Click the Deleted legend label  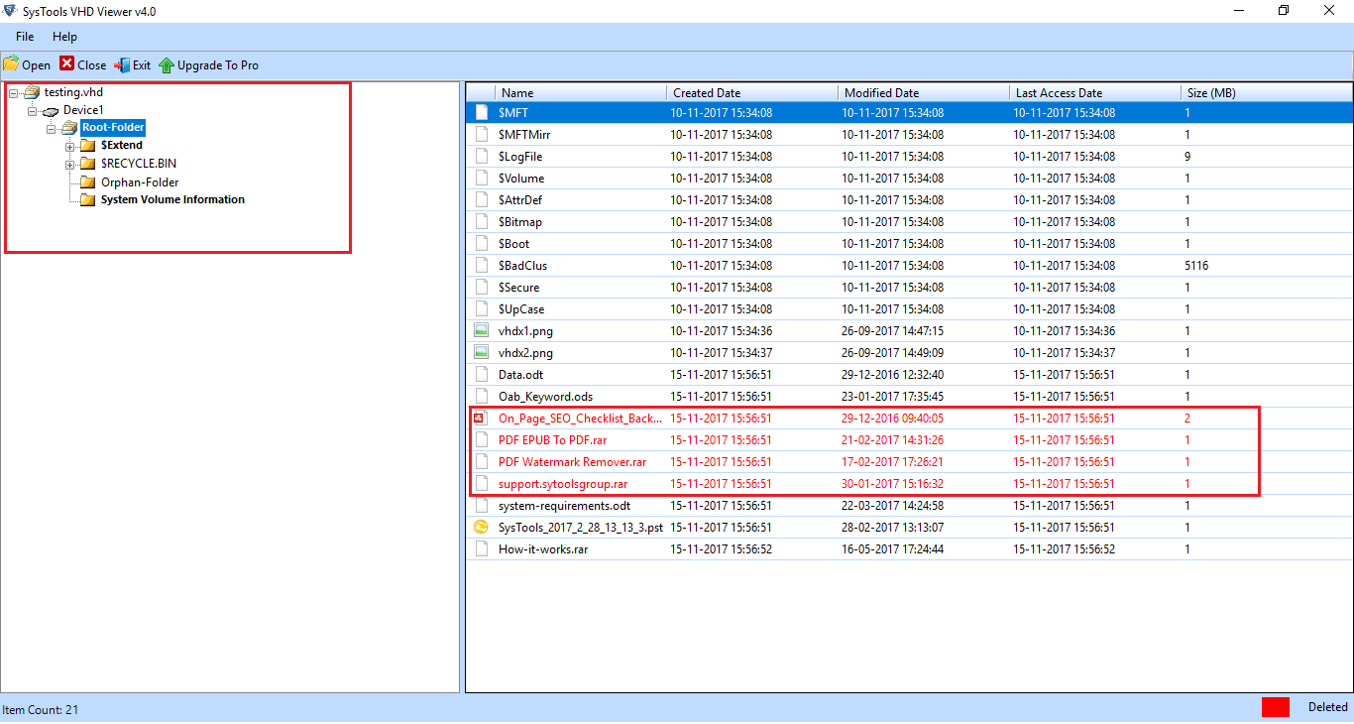pos(1328,707)
